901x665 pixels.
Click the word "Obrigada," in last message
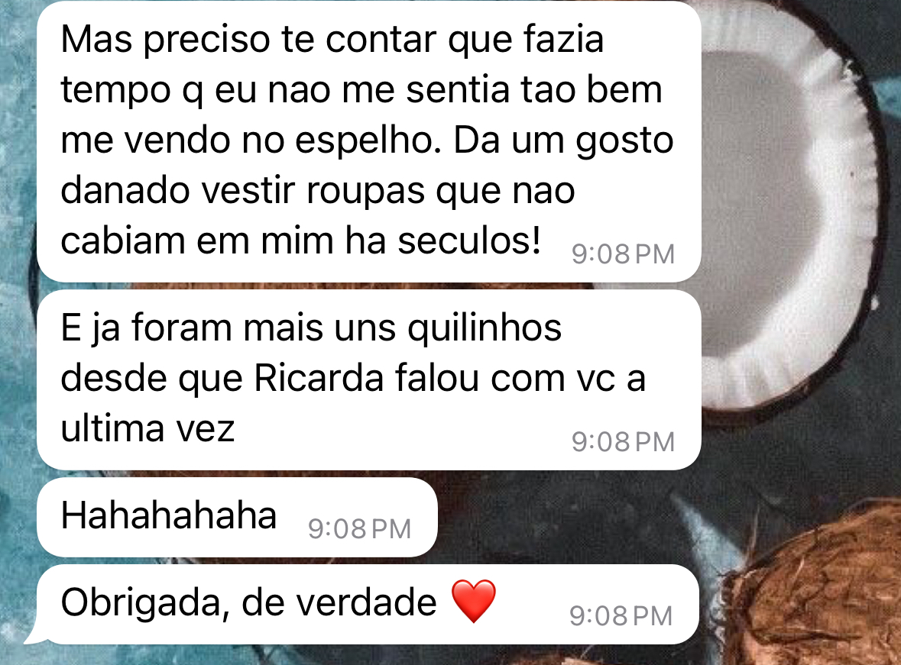point(146,603)
